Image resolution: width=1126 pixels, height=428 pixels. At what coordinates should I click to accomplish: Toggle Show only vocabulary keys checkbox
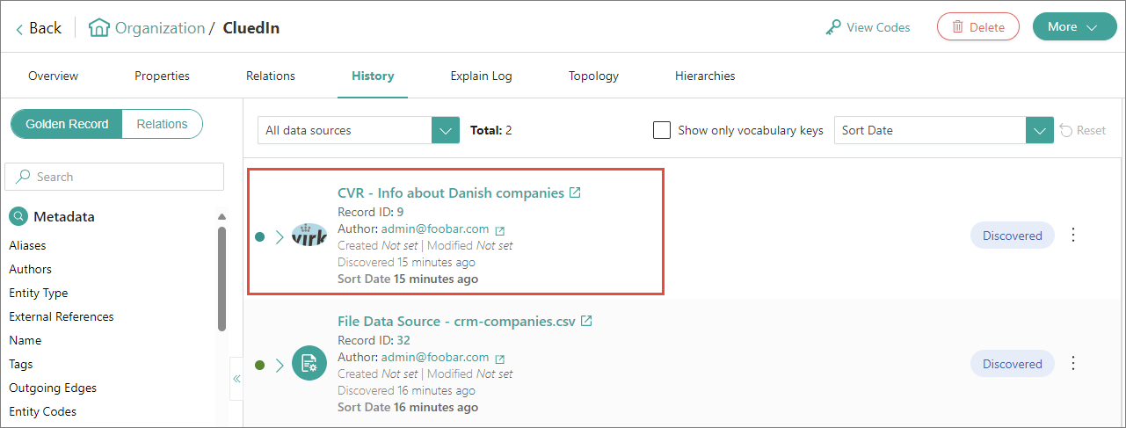(x=662, y=130)
